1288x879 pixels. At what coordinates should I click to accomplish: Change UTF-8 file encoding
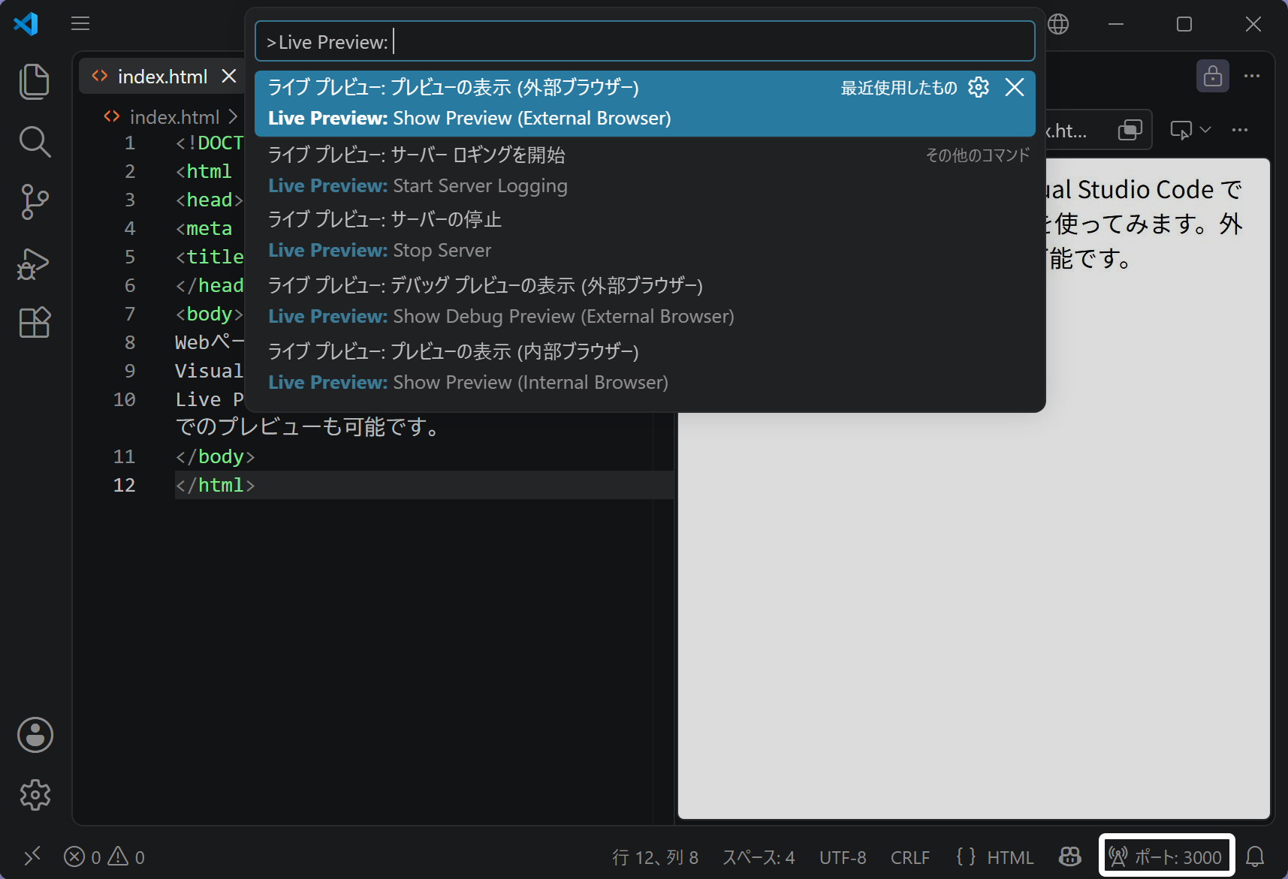click(x=843, y=857)
